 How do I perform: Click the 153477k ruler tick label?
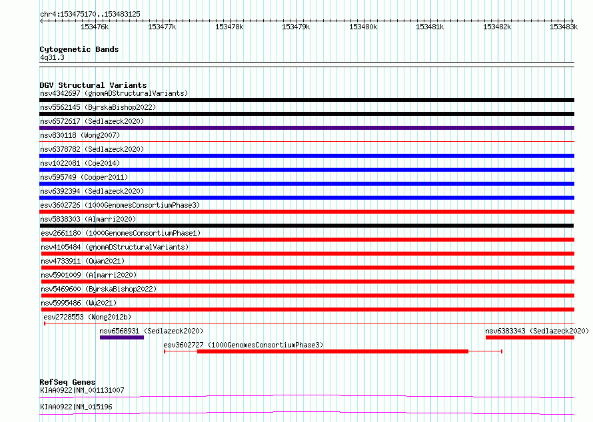[162, 27]
